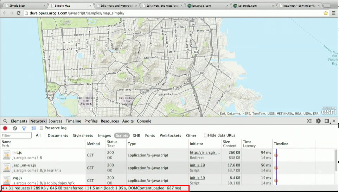Open DevTools settings gear icon
The width and height of the screenshot is (339, 192).
tap(318, 121)
